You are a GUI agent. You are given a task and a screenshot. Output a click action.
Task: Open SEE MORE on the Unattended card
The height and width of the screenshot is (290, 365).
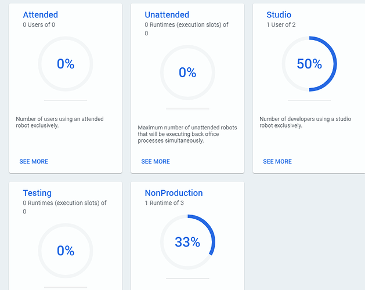point(156,161)
